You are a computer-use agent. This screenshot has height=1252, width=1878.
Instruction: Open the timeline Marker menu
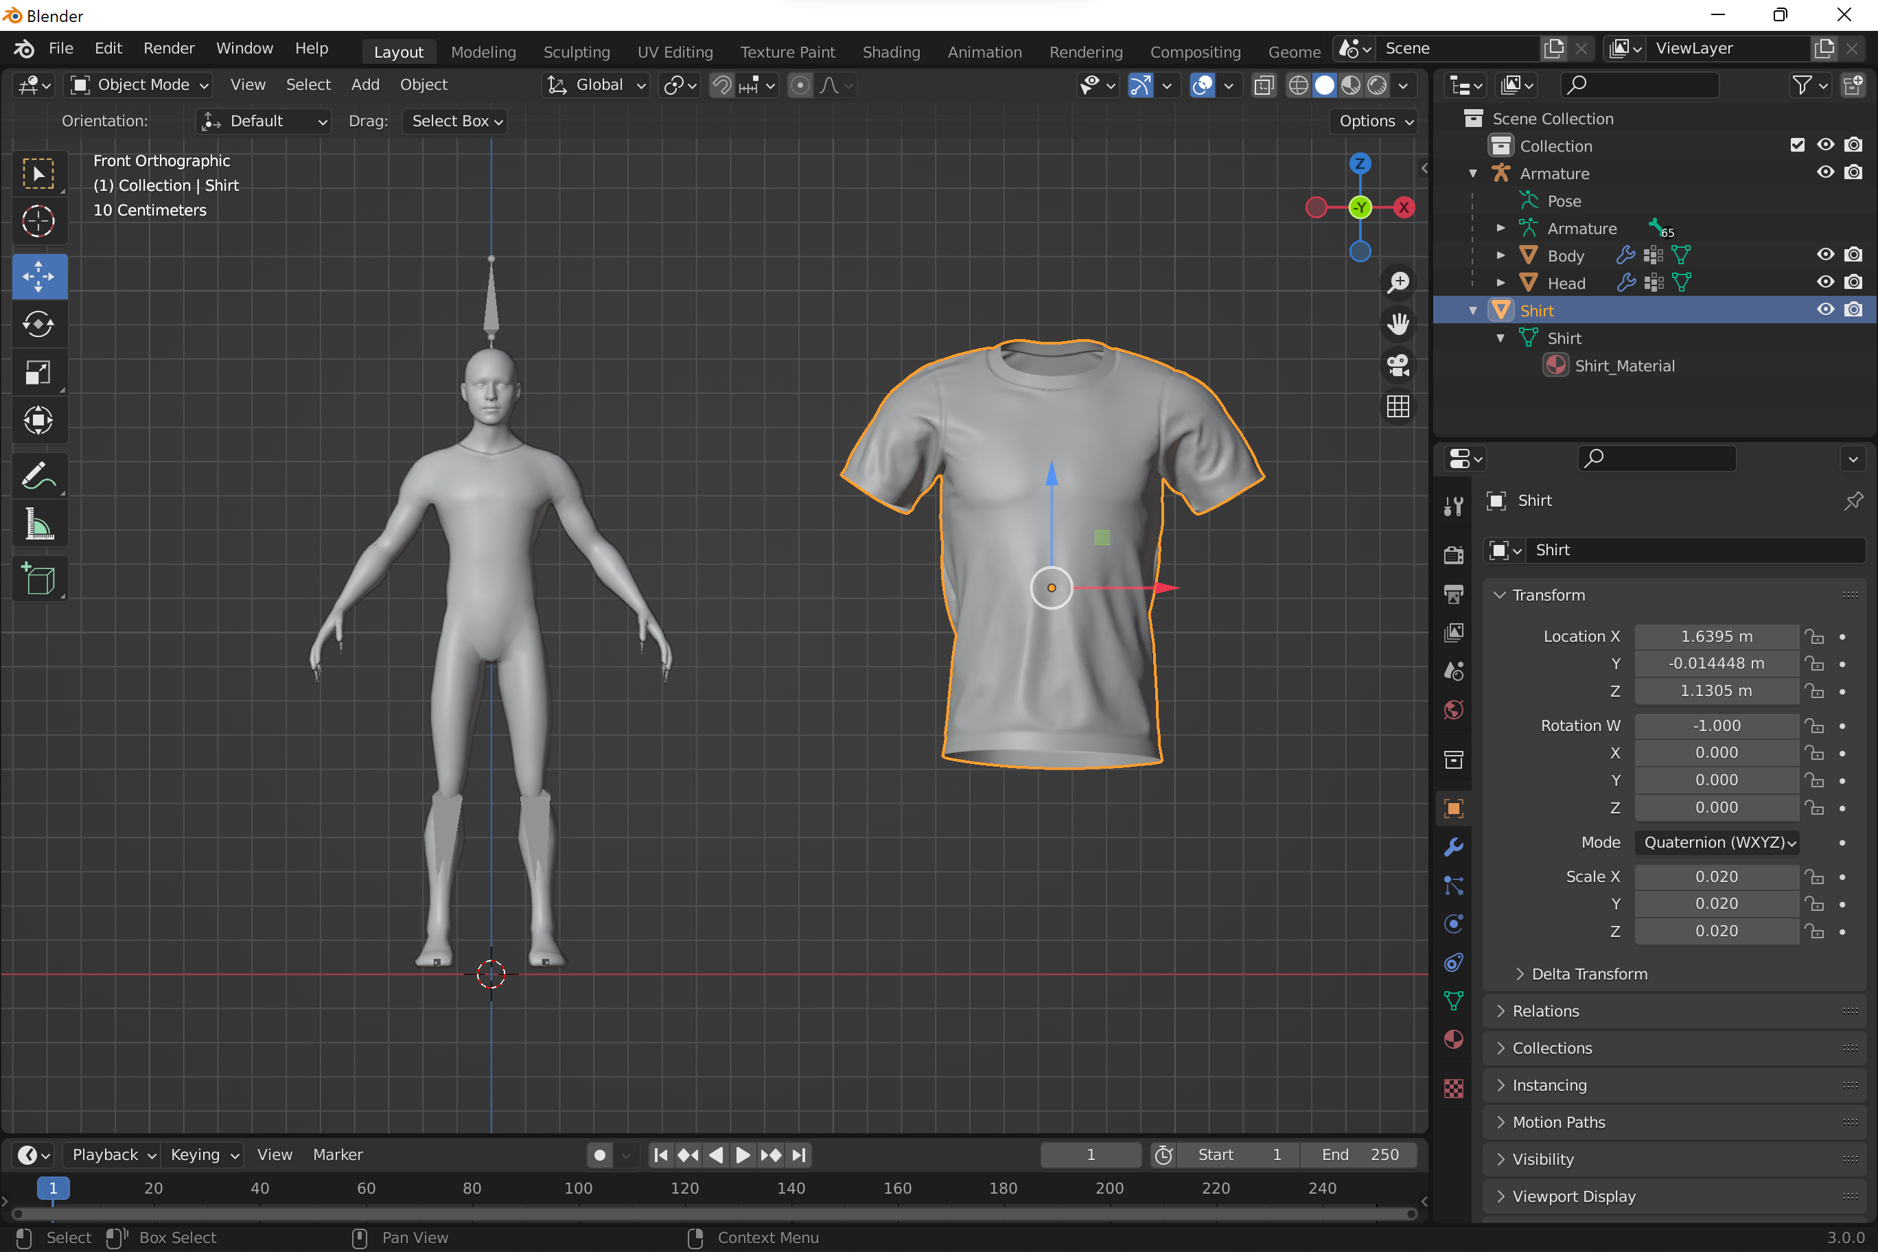click(x=338, y=1155)
